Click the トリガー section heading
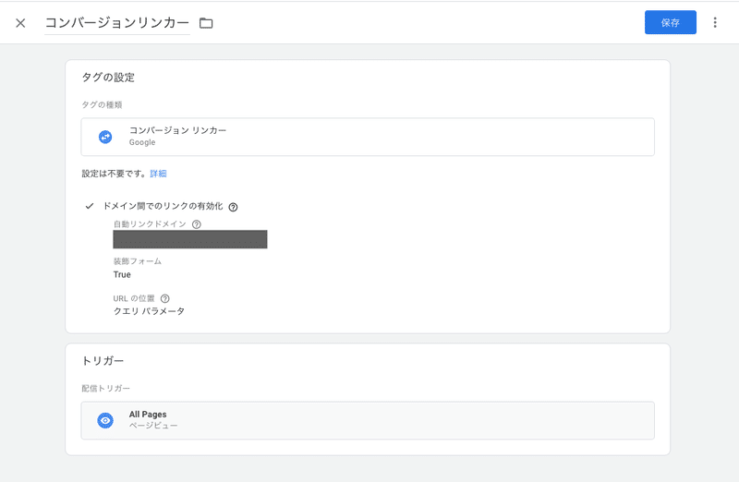 (103, 360)
